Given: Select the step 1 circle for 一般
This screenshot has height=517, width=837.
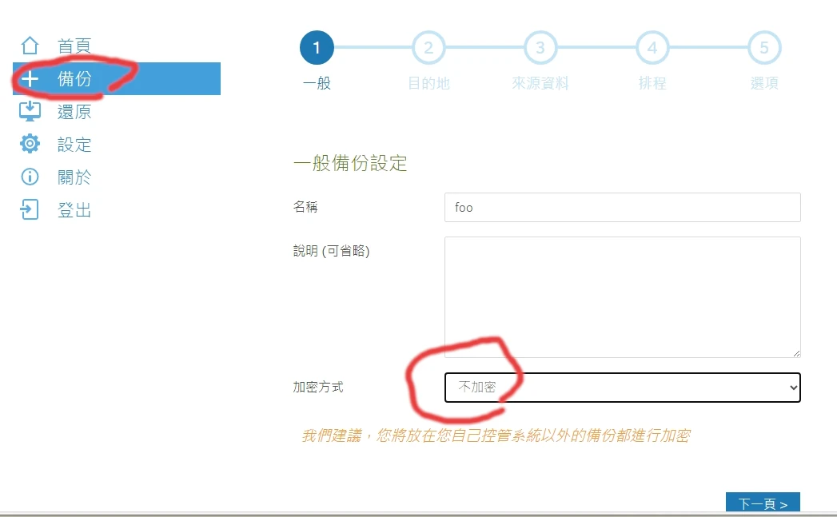Looking at the screenshot, I should click(317, 48).
